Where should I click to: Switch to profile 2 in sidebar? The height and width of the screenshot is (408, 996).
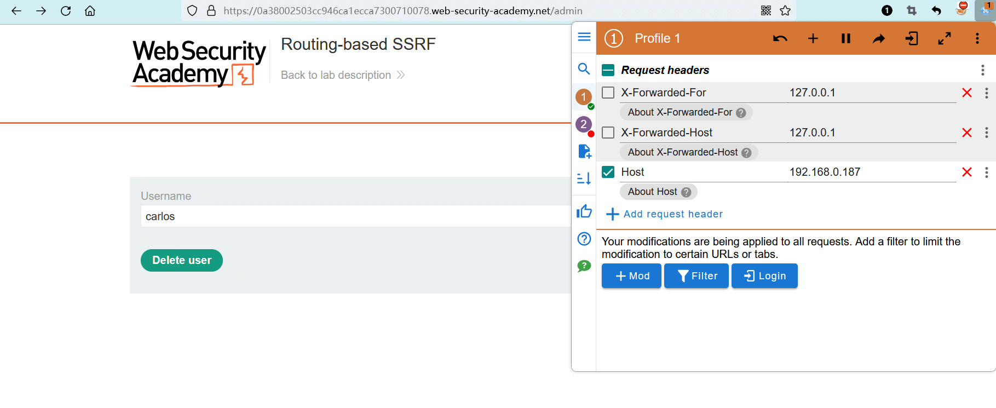click(584, 125)
